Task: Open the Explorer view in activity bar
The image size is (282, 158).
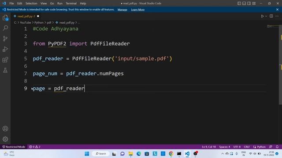Action: click(5, 18)
